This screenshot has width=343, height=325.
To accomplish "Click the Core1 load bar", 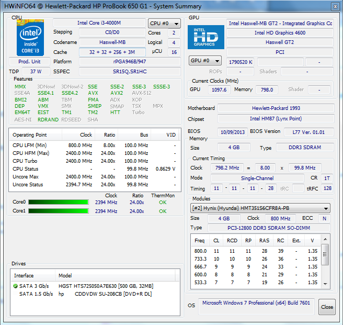I will [59, 211].
